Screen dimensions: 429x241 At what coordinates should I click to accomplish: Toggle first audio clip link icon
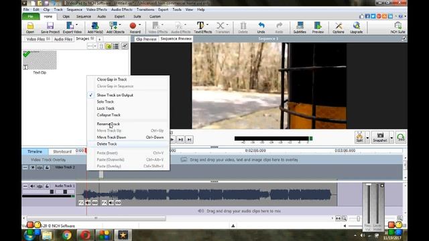click(95, 203)
